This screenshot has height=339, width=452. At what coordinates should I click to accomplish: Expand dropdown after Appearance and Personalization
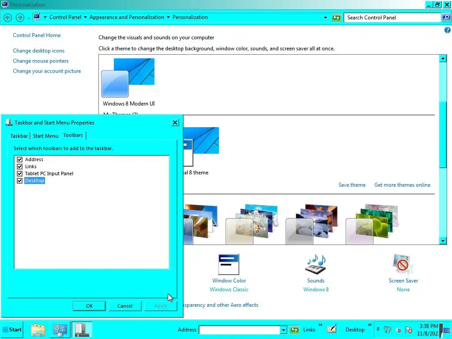[x=168, y=17]
